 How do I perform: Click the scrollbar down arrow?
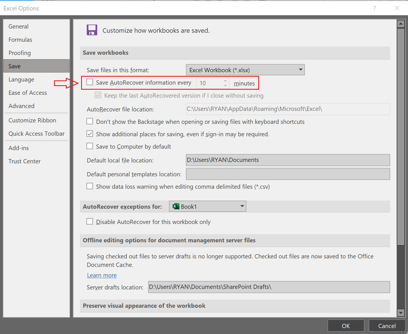(401, 312)
